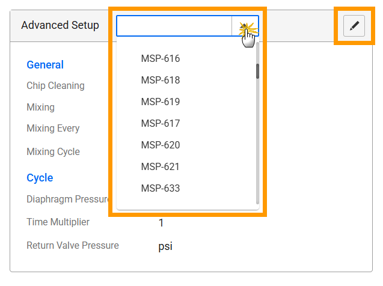The width and height of the screenshot is (383, 286).
Task: Click the Chip Cleaning setting label
Action: click(x=55, y=86)
